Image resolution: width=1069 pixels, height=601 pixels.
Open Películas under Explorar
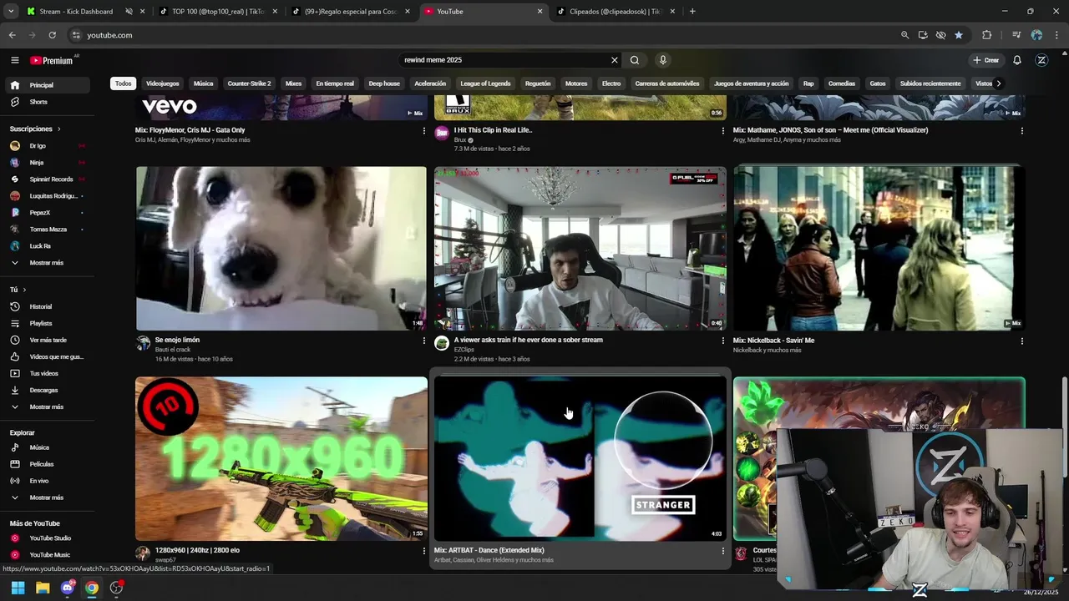coord(47,464)
